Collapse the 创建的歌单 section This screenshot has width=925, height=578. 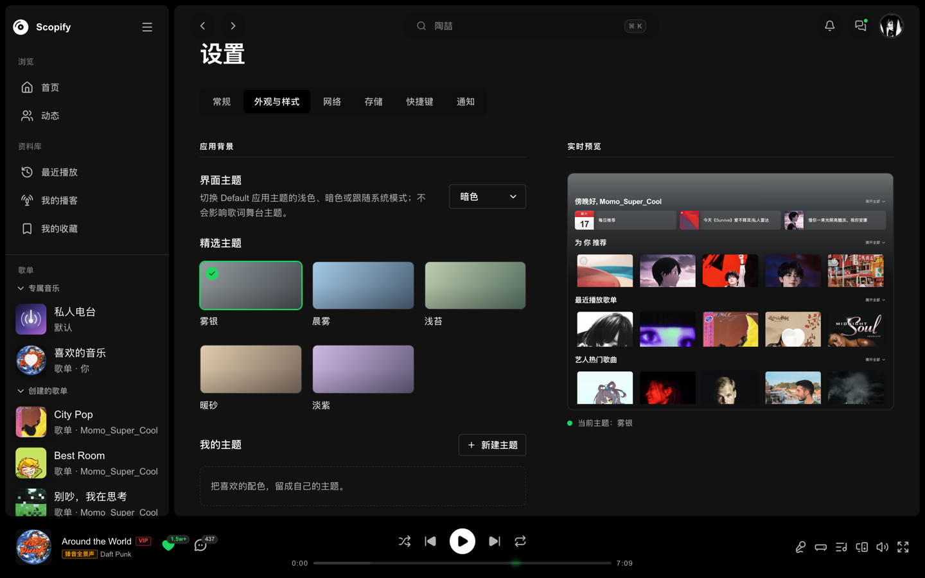(x=42, y=391)
